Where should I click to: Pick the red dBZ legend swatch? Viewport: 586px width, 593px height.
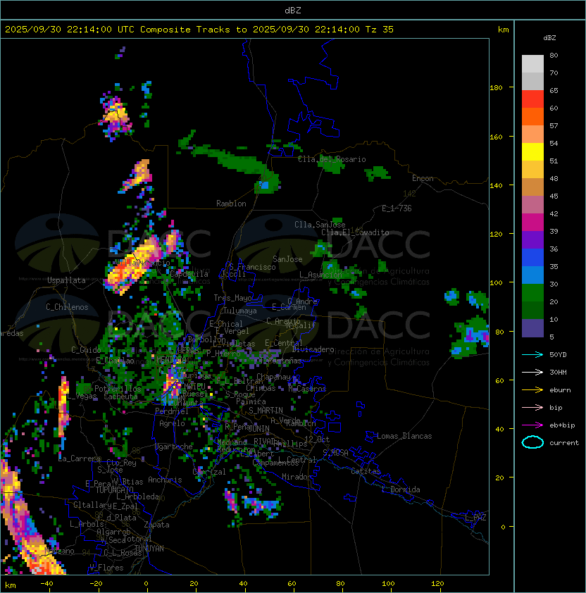[x=532, y=99]
